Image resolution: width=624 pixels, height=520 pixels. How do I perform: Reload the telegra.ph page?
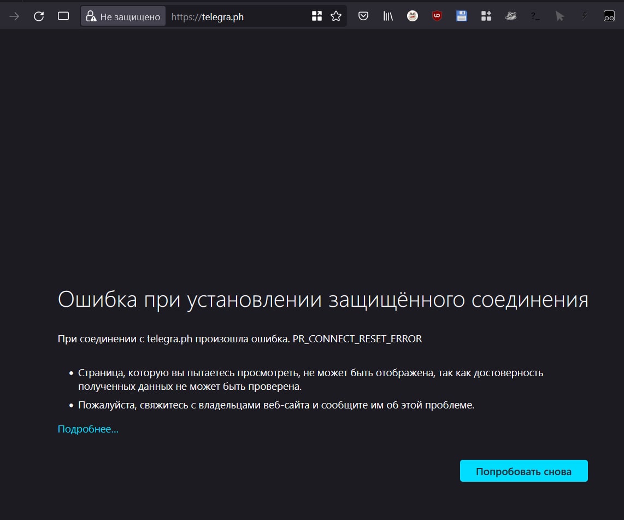[39, 16]
